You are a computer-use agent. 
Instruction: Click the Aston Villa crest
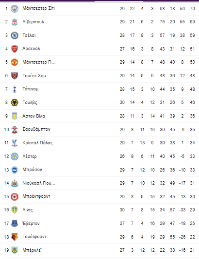pos(15,116)
